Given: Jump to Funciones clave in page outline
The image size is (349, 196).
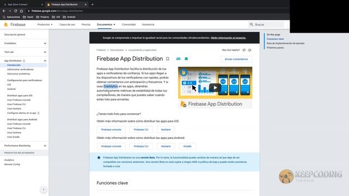Looking at the screenshot, I should coord(275,39).
